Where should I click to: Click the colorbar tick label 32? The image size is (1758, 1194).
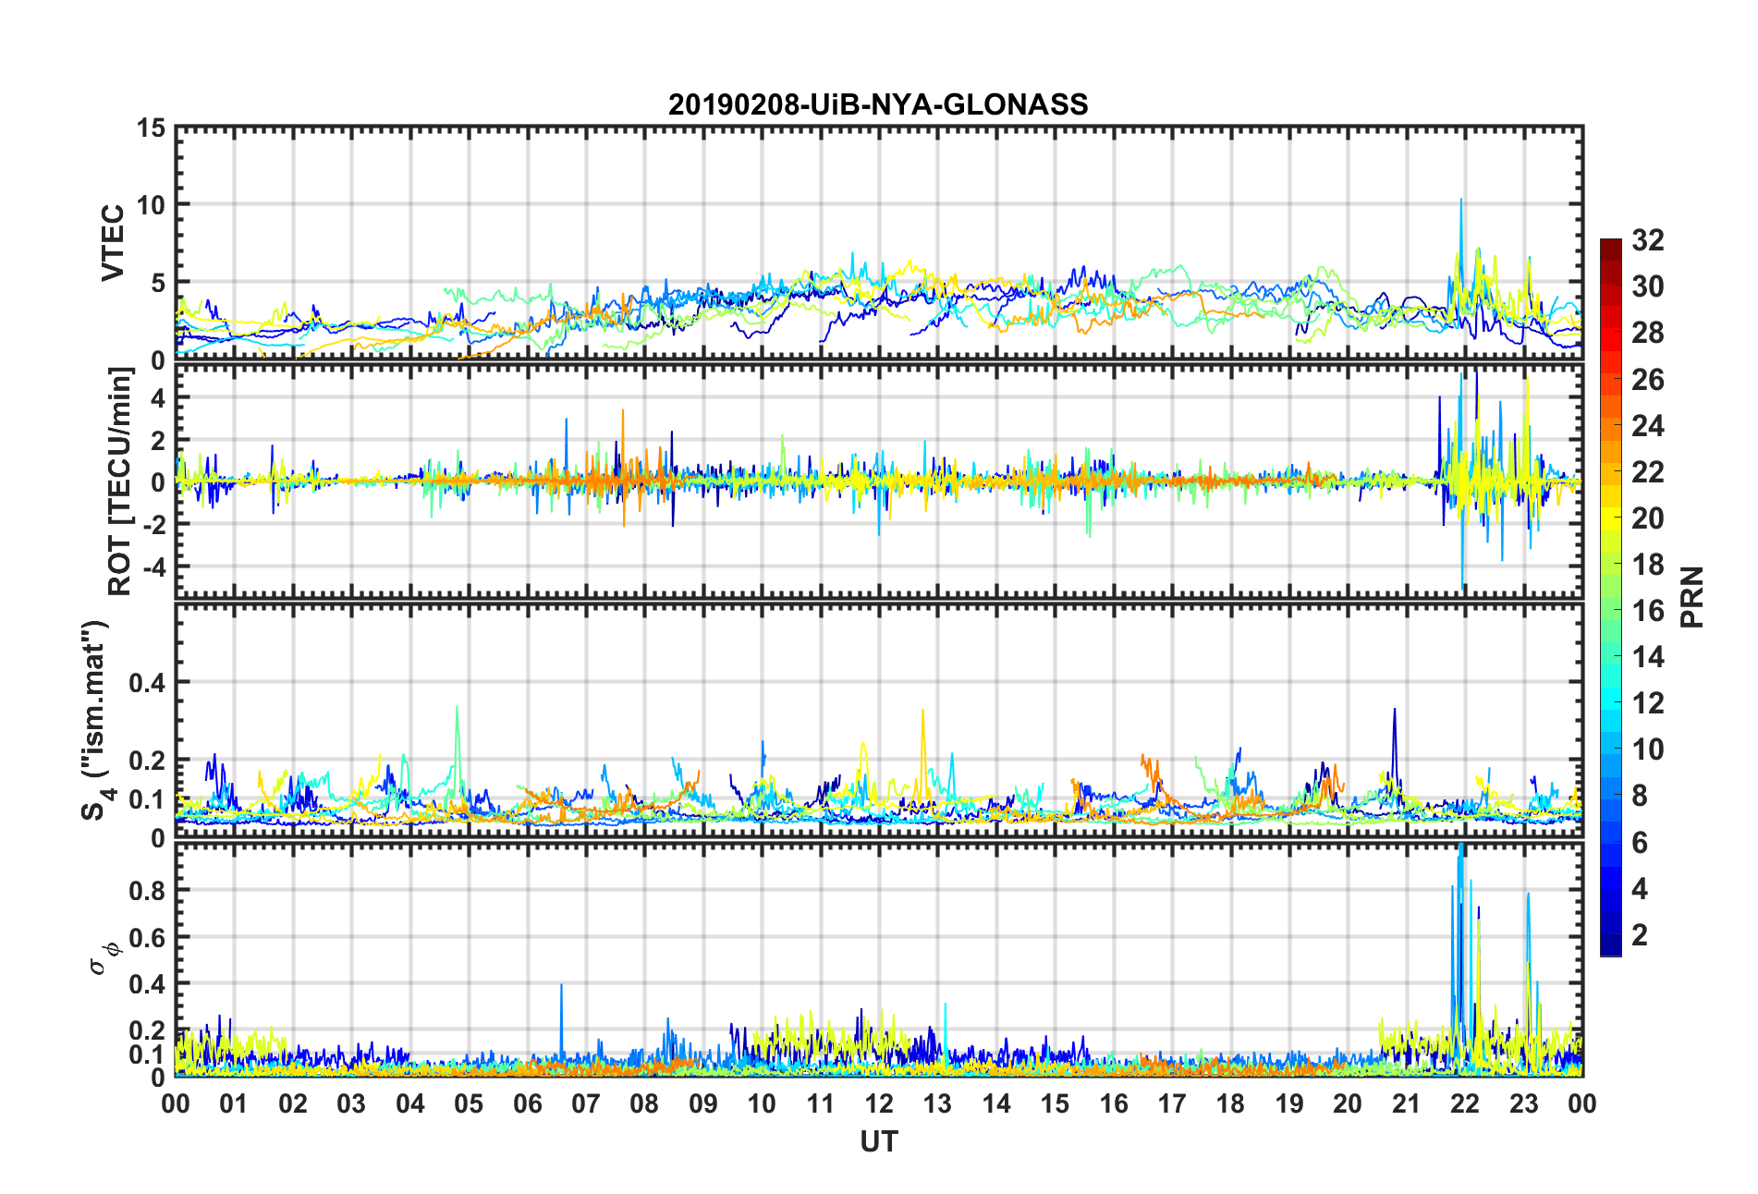coord(1648,240)
